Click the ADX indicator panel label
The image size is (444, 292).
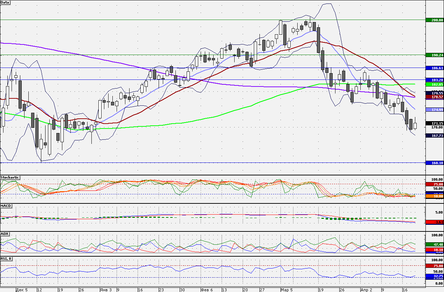point(5,234)
